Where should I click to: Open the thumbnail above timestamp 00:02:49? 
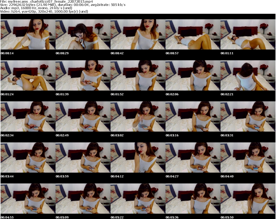point(83,117)
